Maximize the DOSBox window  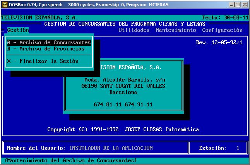[237, 5]
